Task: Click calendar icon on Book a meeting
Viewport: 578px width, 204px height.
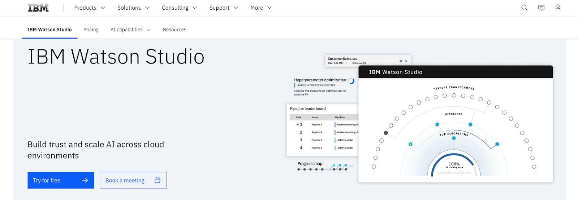Action: click(158, 180)
